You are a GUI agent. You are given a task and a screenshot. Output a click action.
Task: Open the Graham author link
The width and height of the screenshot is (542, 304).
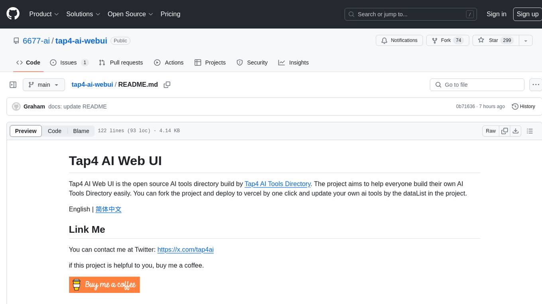(x=34, y=107)
